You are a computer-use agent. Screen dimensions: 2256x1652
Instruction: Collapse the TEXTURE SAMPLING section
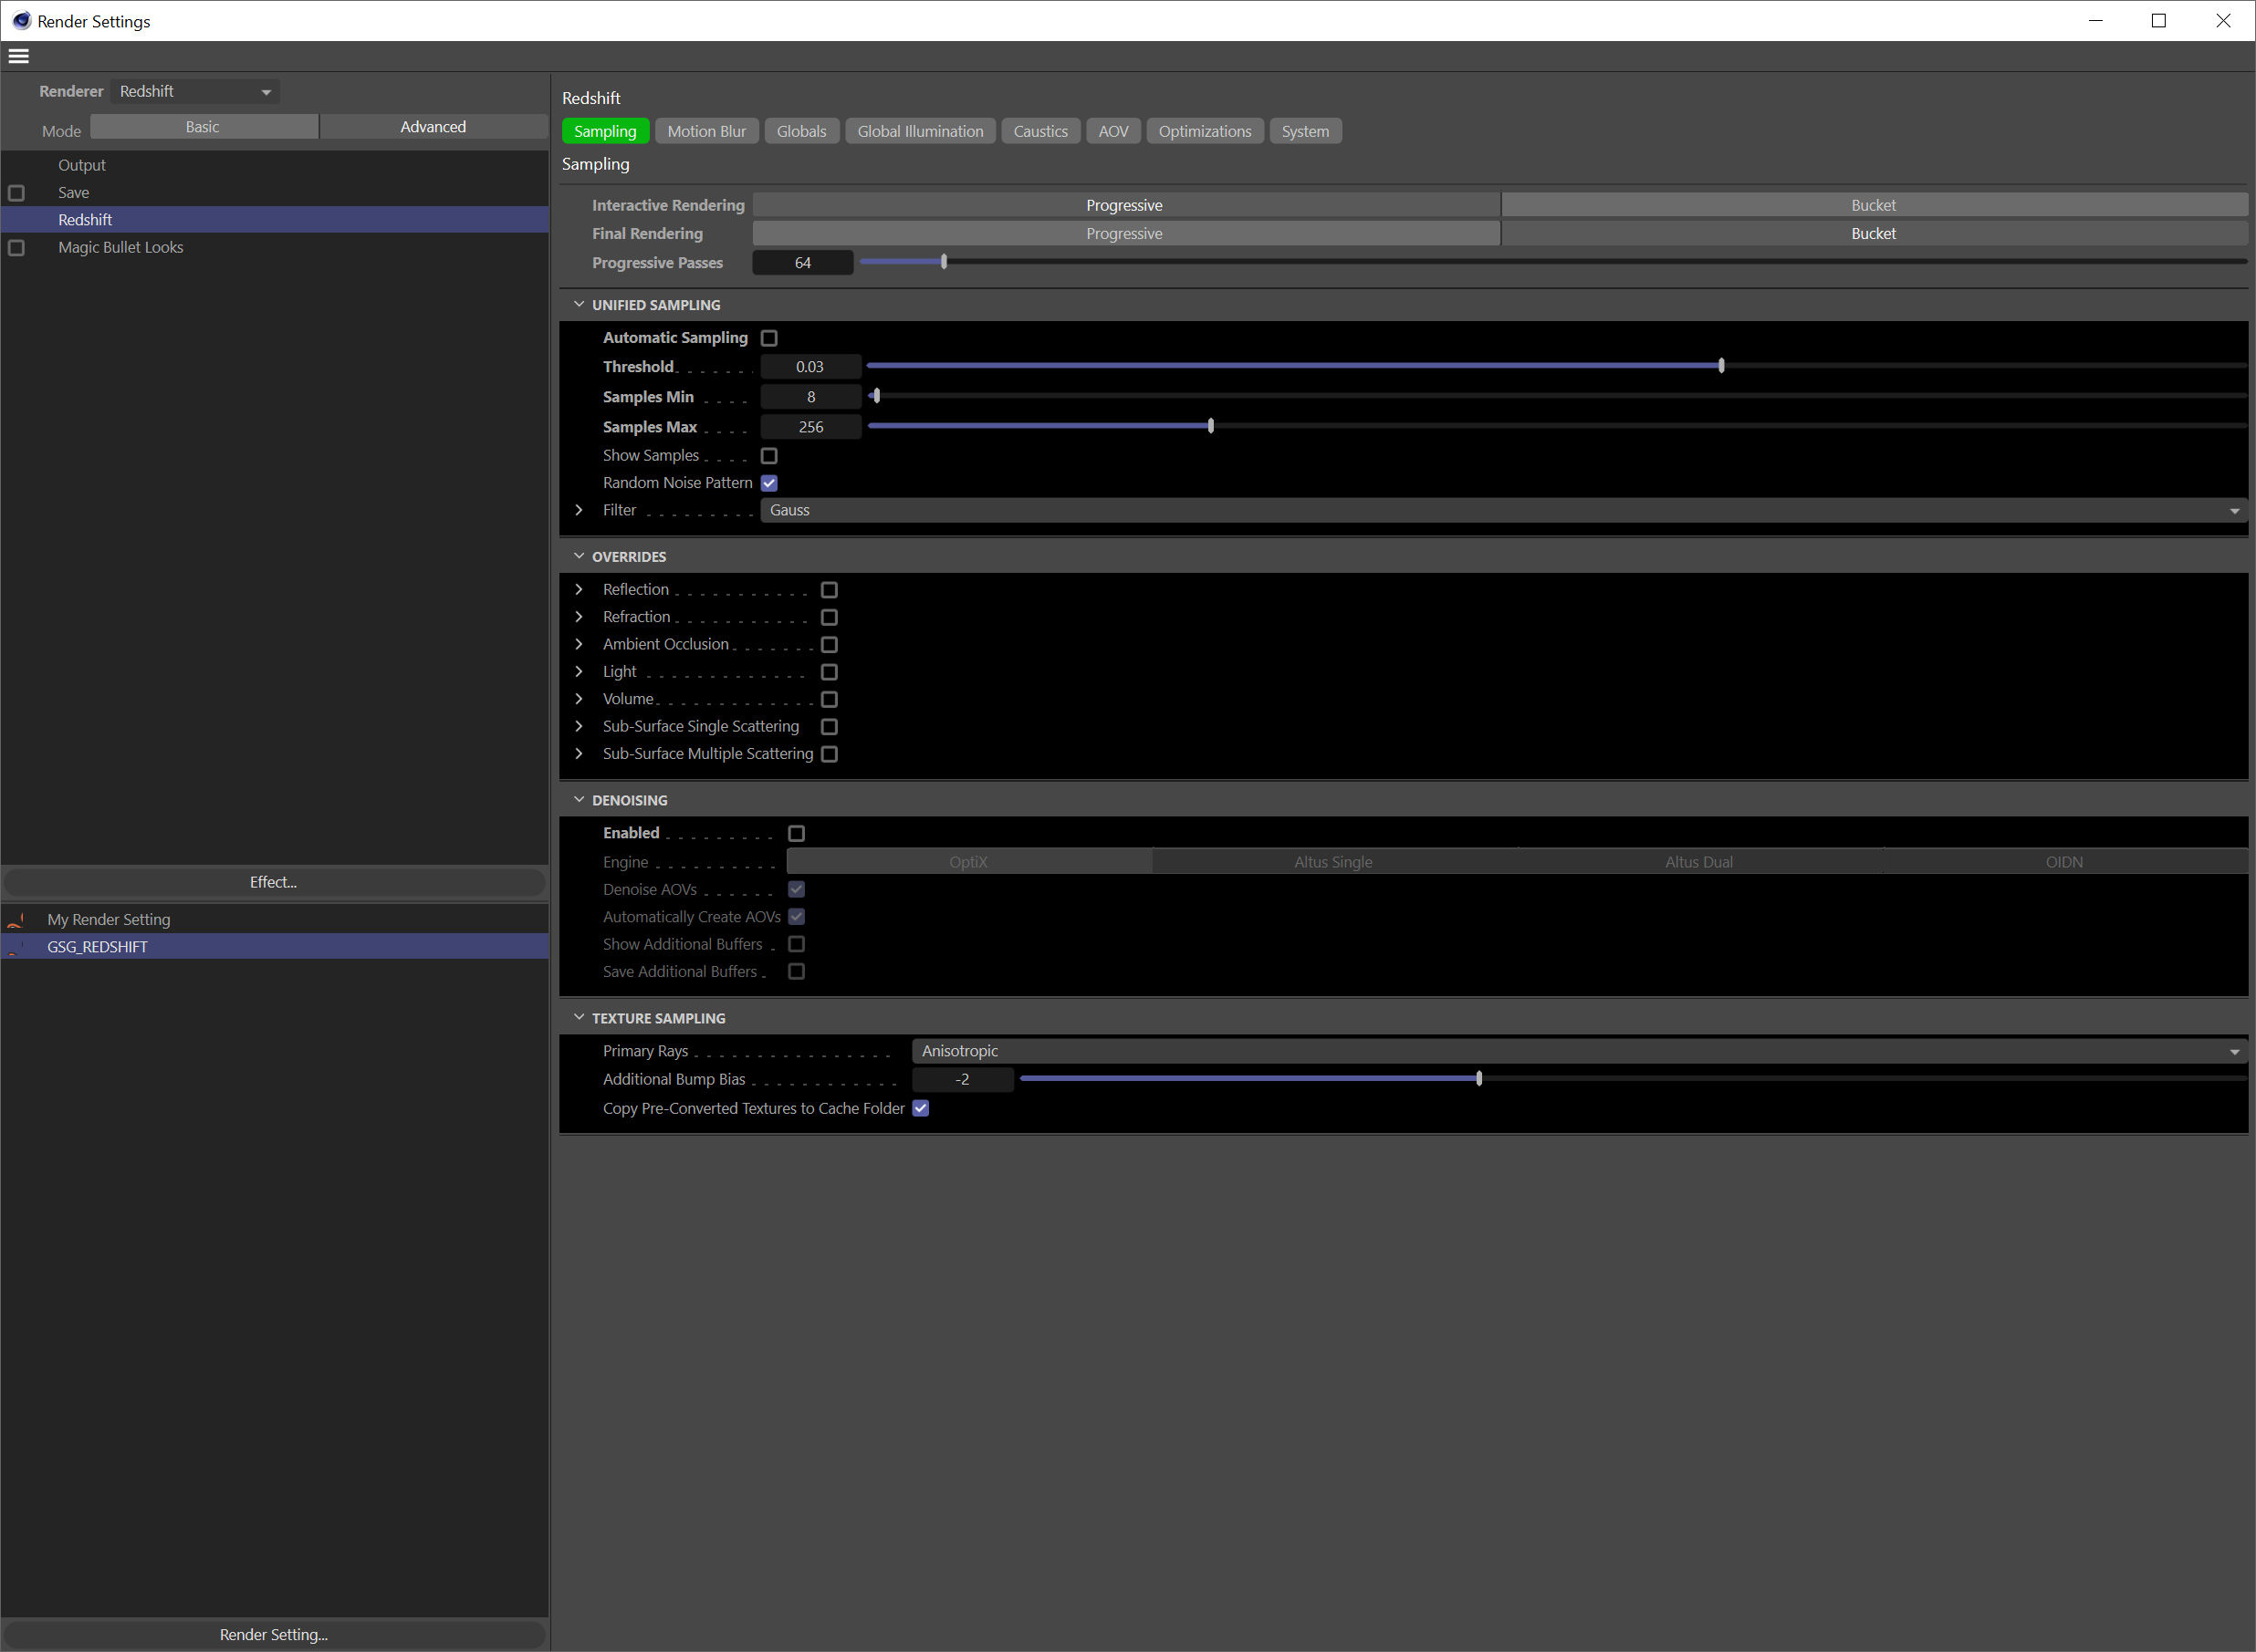point(580,1018)
